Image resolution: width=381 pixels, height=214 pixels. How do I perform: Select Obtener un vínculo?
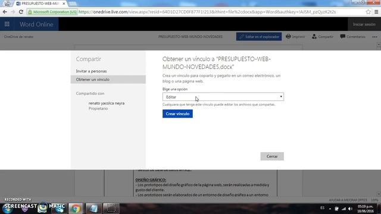108,79
